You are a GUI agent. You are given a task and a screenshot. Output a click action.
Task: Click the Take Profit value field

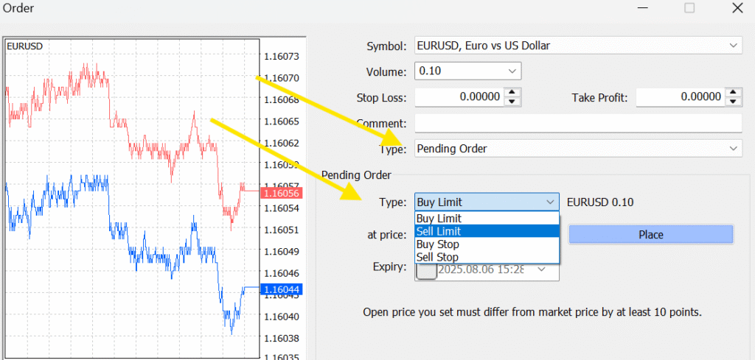coord(678,97)
